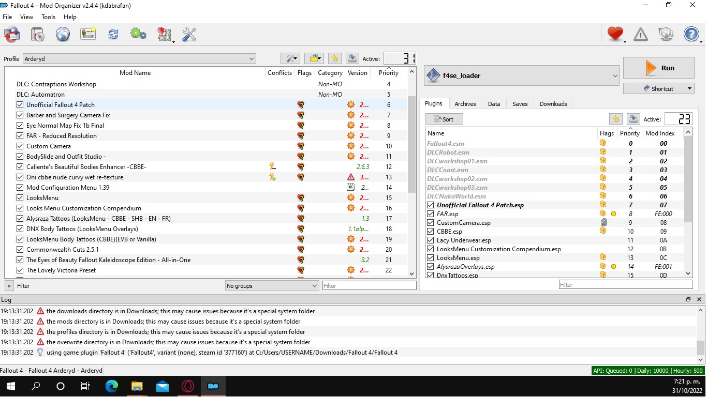Image resolution: width=707 pixels, height=397 pixels.
Task: Click the browse Nexus globe icon
Action: pos(63,34)
